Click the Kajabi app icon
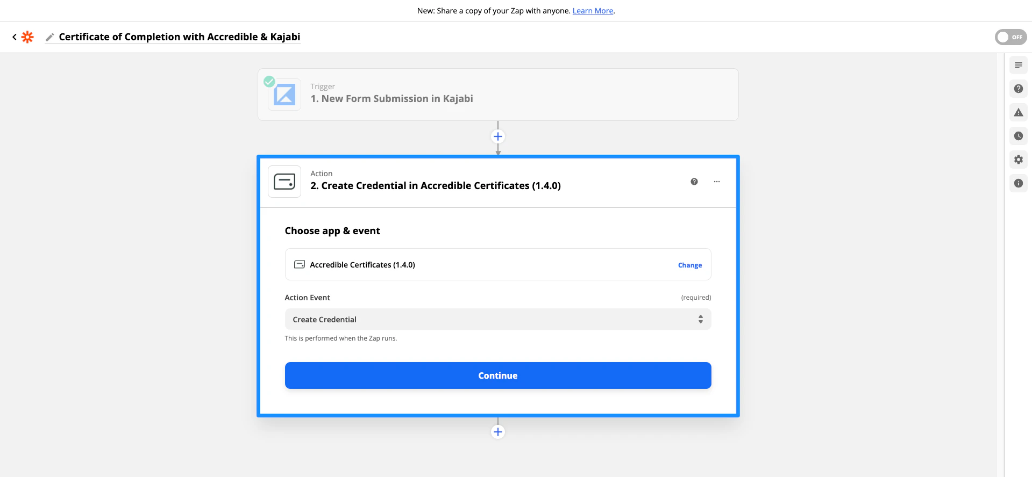The image size is (1032, 477). pos(284,95)
